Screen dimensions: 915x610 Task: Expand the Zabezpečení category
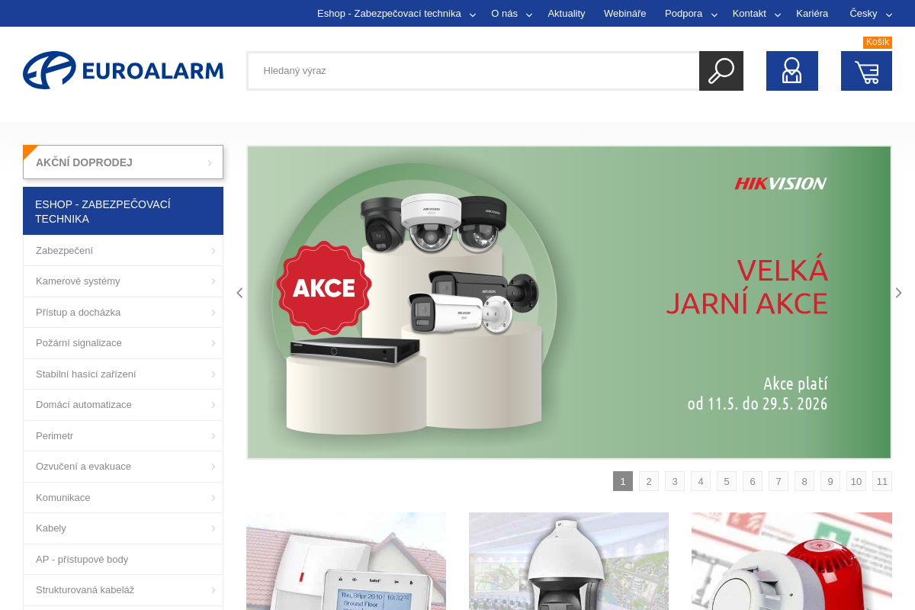pos(123,251)
